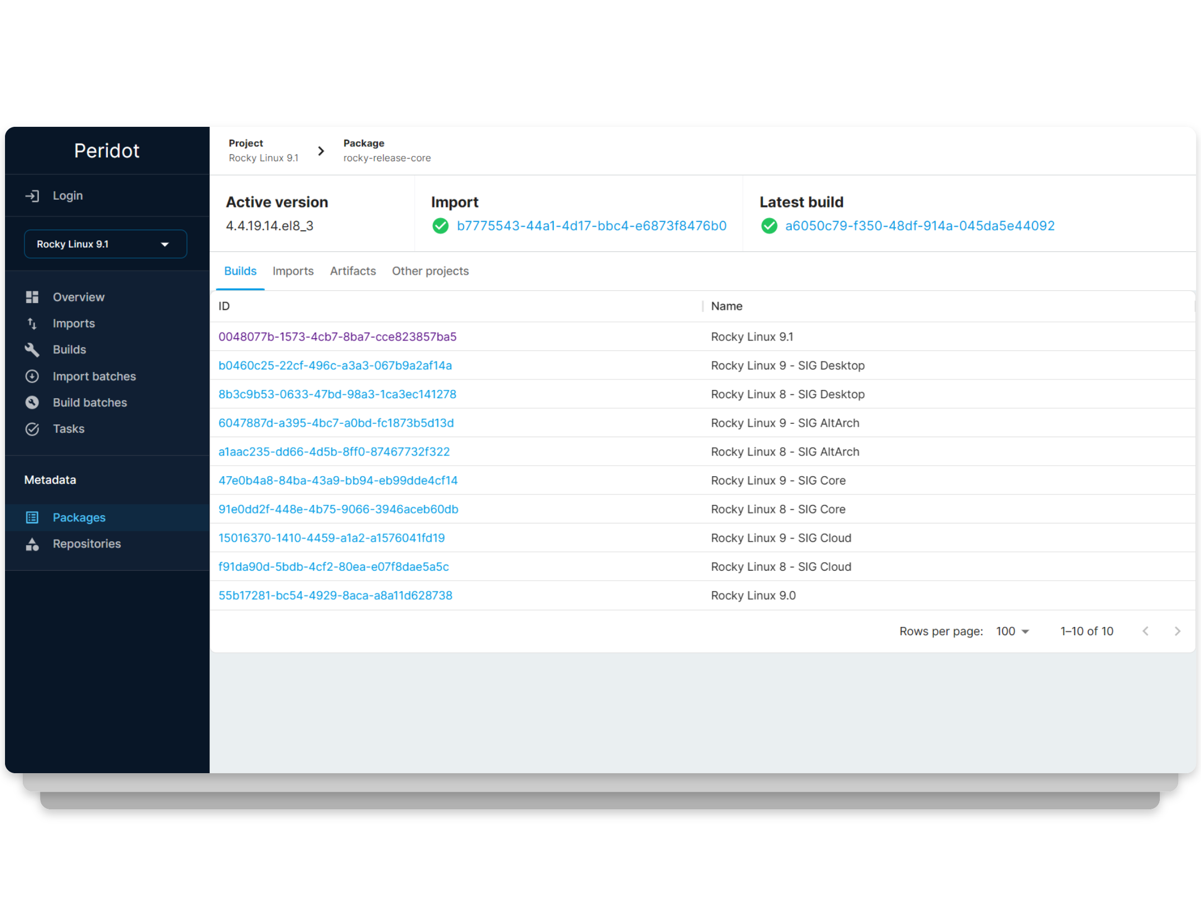
Task: Click the Repositories shapes icon
Action: [32, 544]
